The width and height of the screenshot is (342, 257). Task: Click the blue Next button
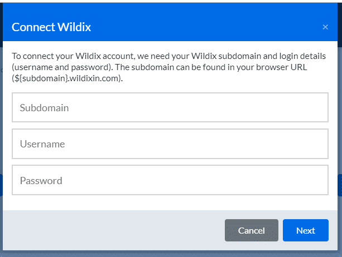tap(305, 230)
